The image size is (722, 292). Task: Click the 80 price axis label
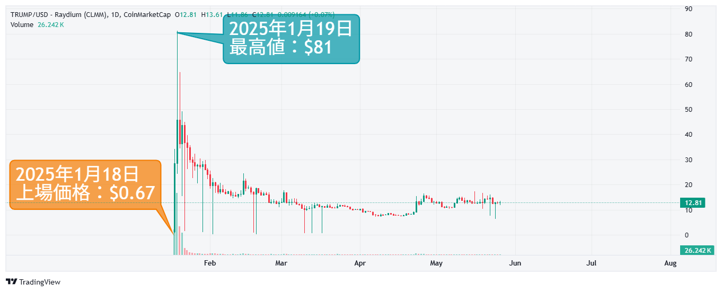coord(689,34)
